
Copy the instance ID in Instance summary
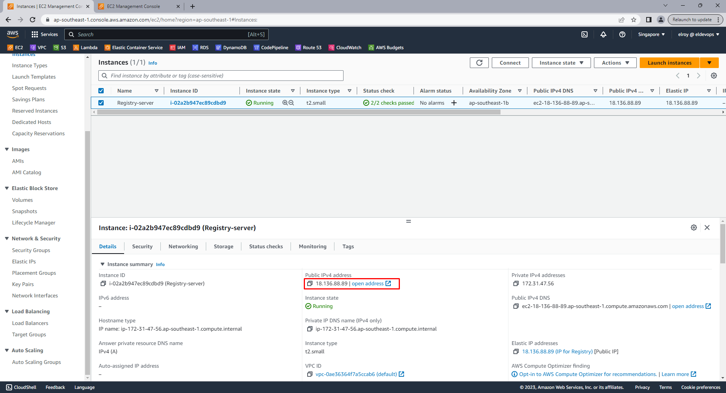103,283
